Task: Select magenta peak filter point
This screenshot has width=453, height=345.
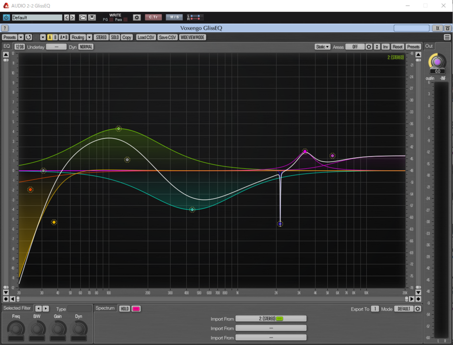Action: (305, 152)
